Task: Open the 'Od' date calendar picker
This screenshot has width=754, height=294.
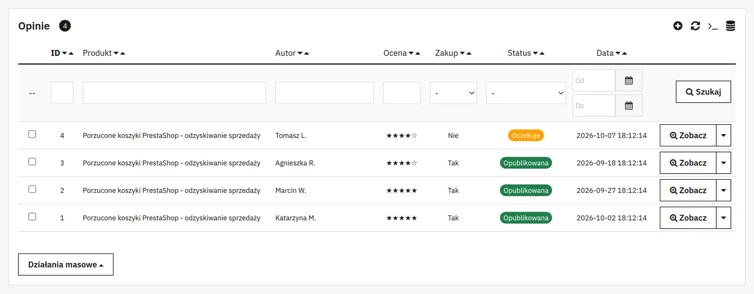Action: [x=629, y=80]
